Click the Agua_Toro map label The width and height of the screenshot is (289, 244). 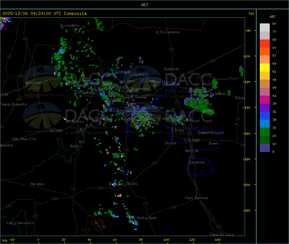coord(34,83)
